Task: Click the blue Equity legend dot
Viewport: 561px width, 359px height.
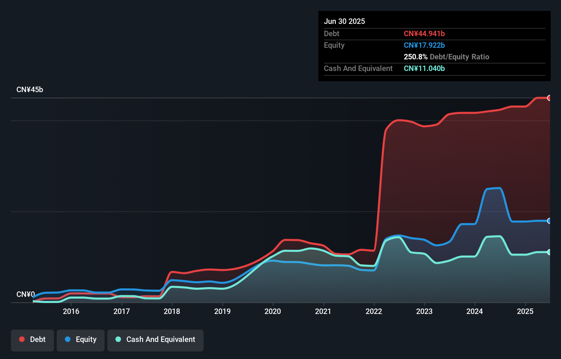Action: (x=68, y=339)
